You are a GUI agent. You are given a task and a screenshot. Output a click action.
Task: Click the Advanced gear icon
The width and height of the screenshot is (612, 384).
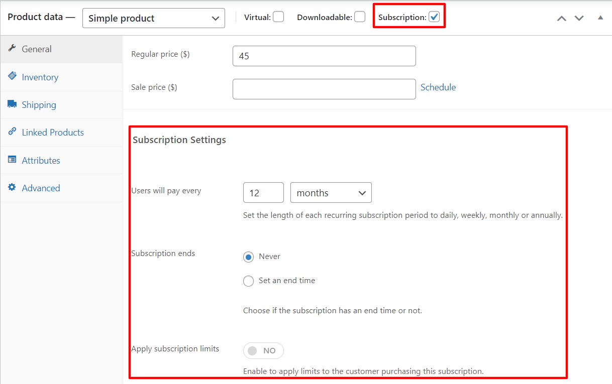(12, 188)
